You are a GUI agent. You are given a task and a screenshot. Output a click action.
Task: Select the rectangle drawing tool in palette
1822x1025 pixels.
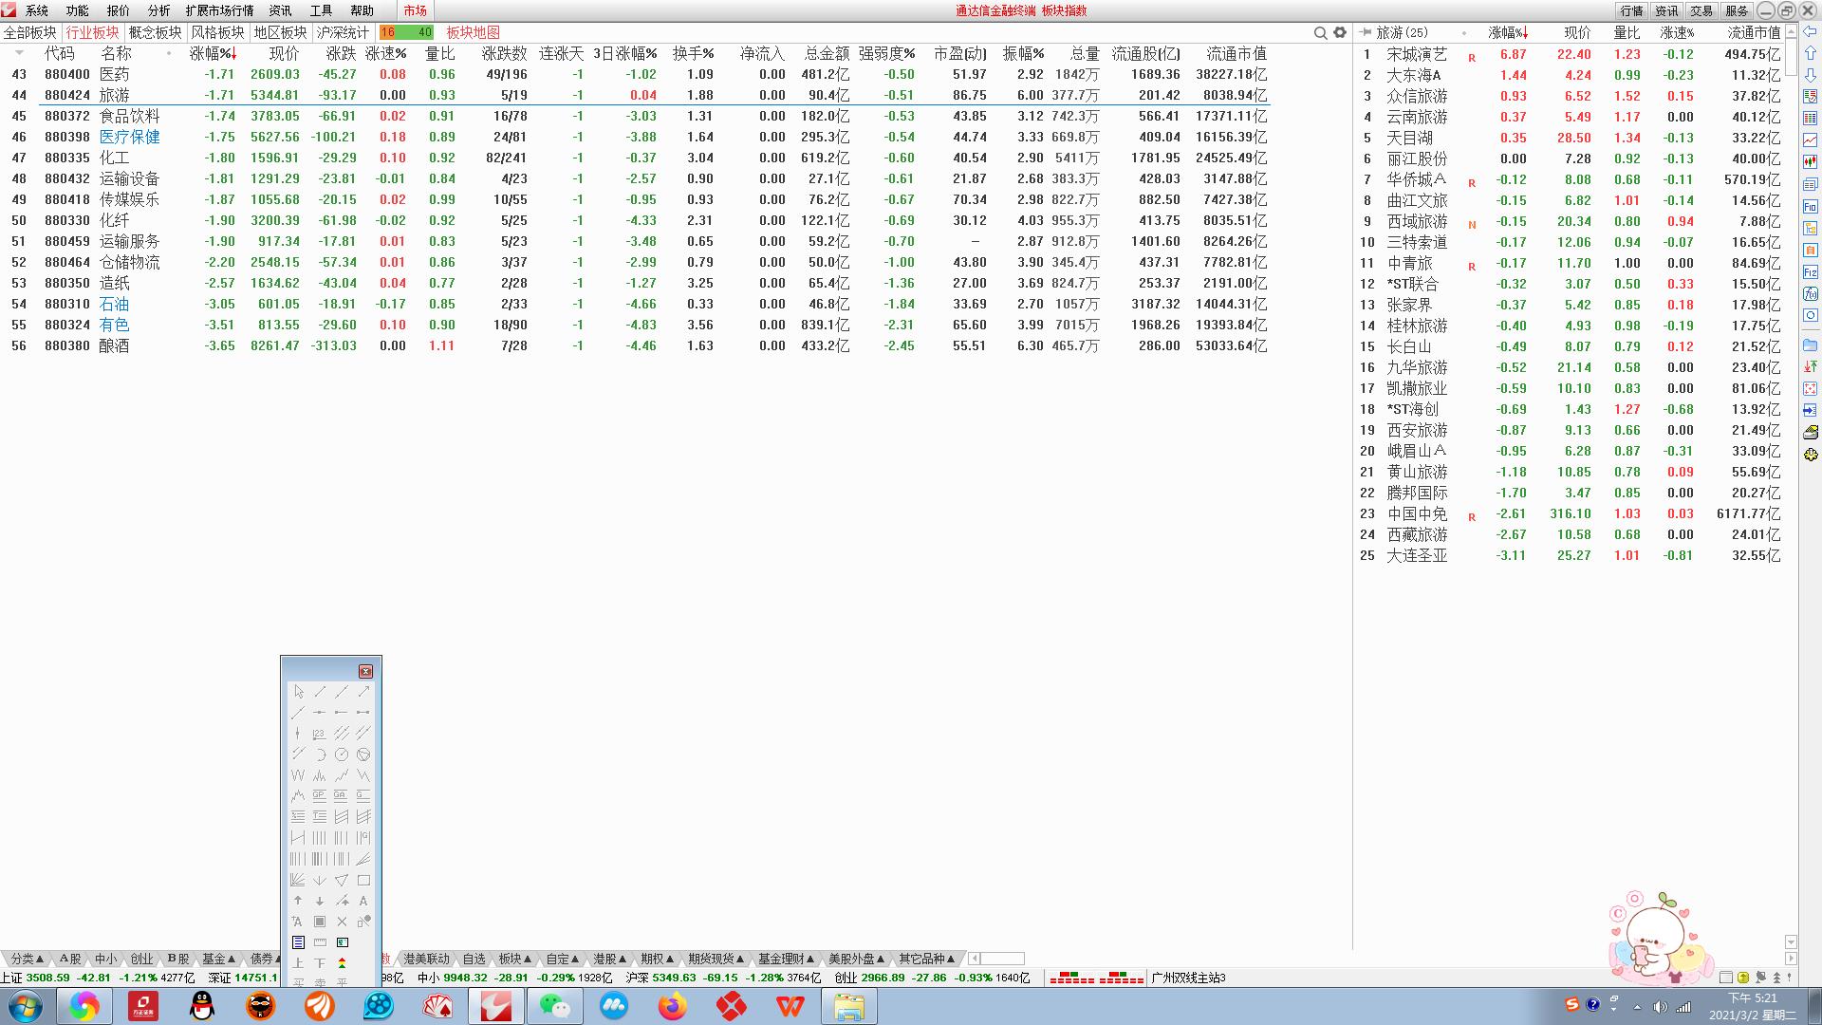pyautogui.click(x=363, y=880)
